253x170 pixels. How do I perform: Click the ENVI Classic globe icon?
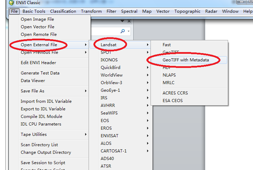[11, 2]
